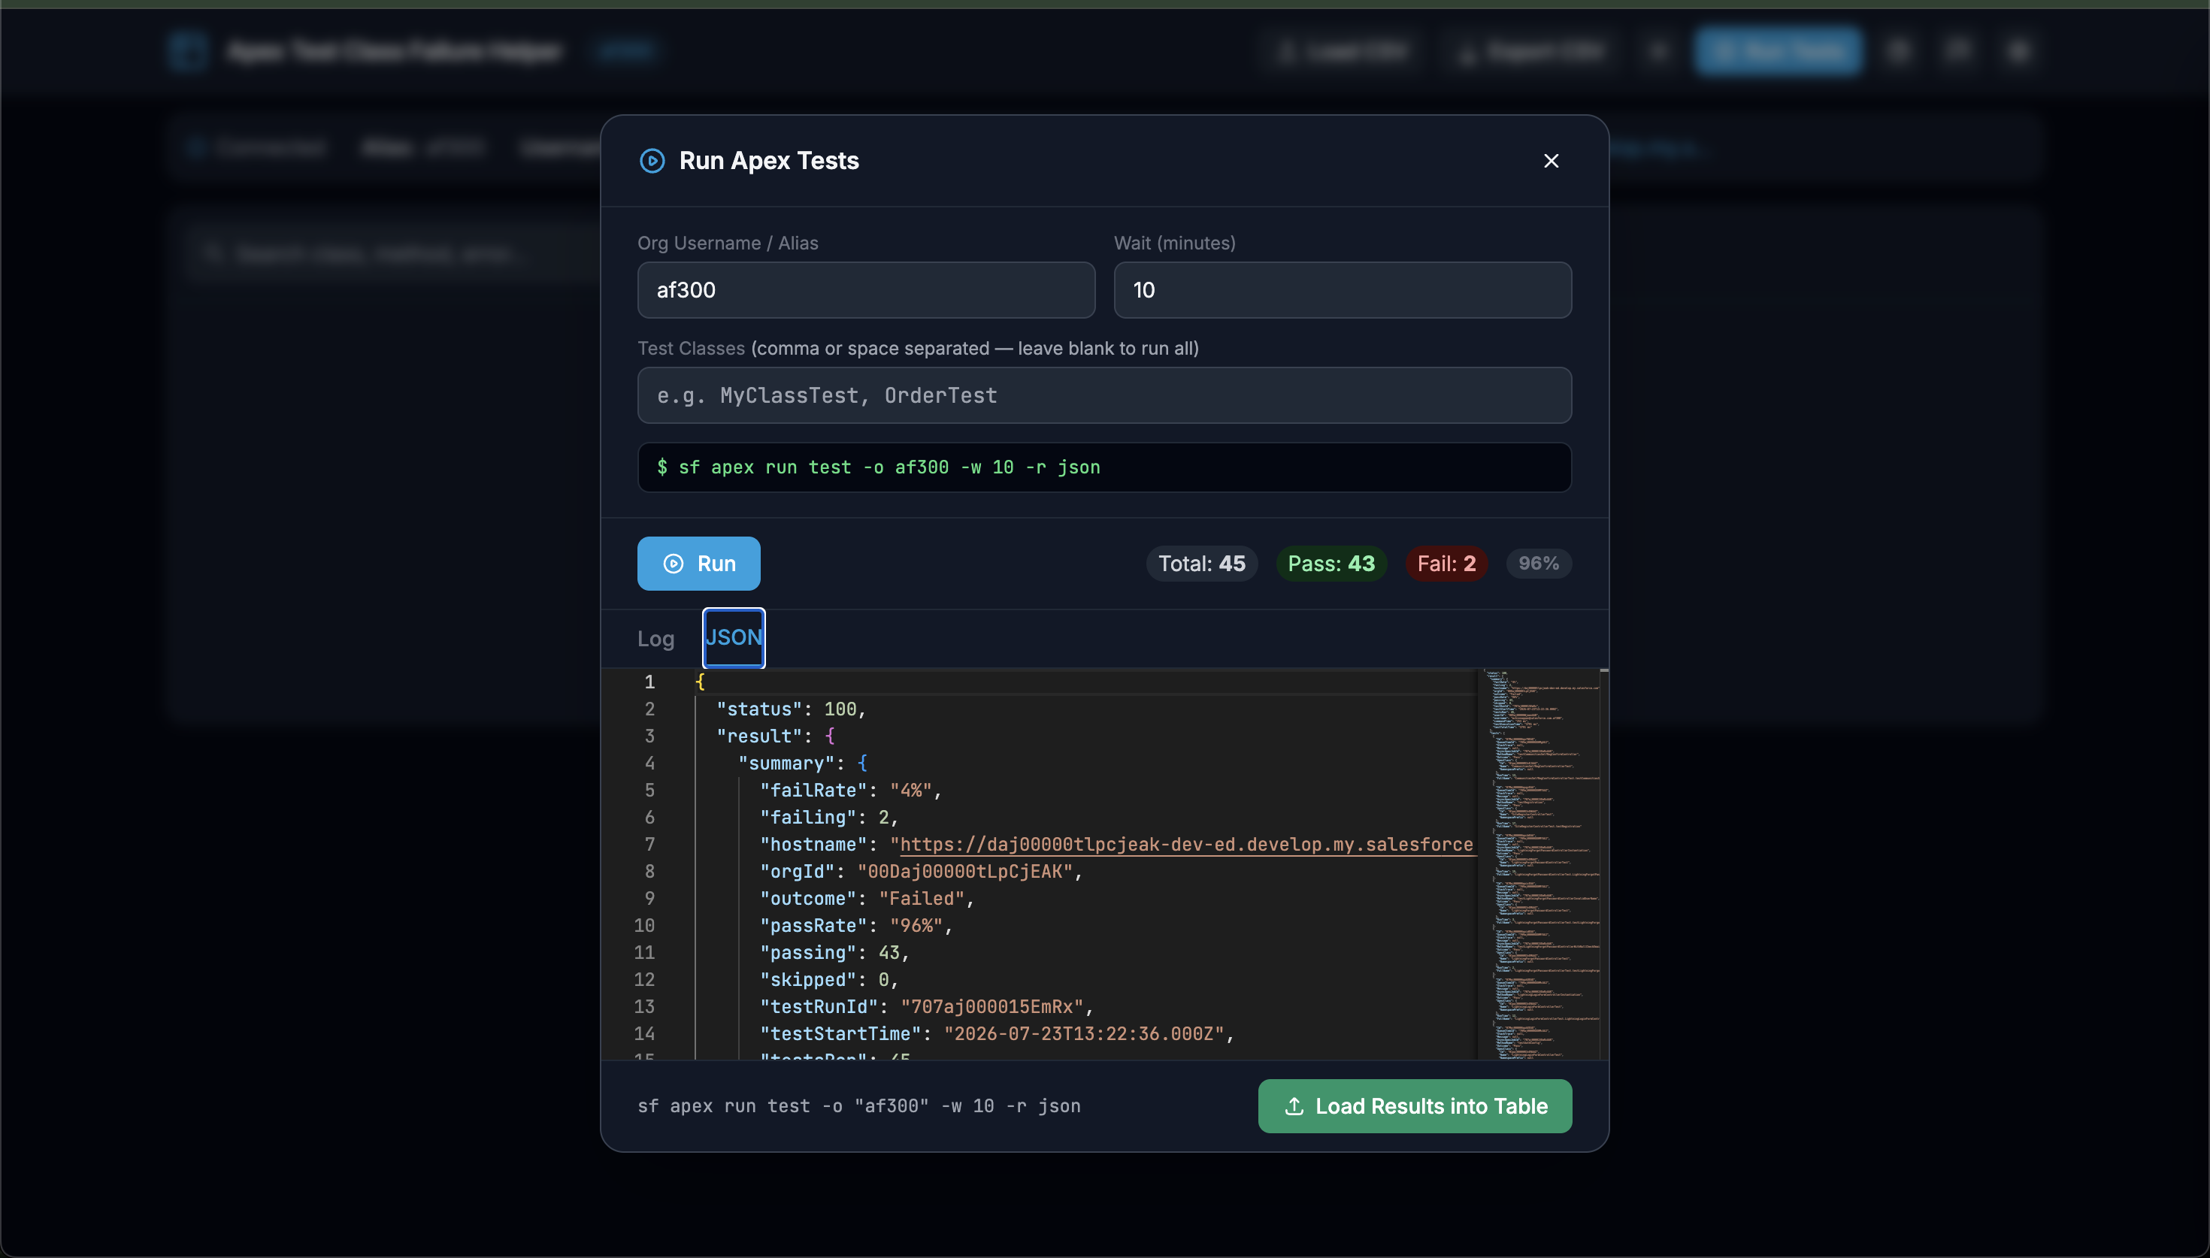Click the JSON editor vertical scrollbar

pyautogui.click(x=1603, y=864)
